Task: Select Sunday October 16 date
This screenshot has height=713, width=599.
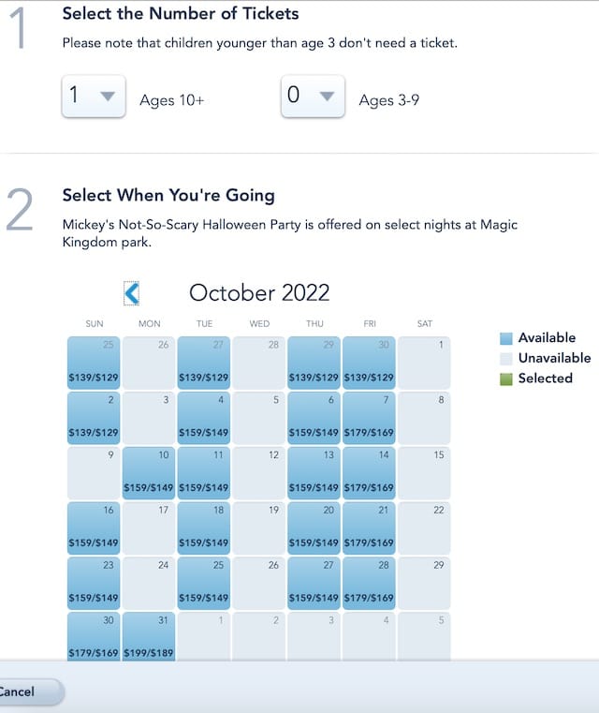Action: click(94, 527)
